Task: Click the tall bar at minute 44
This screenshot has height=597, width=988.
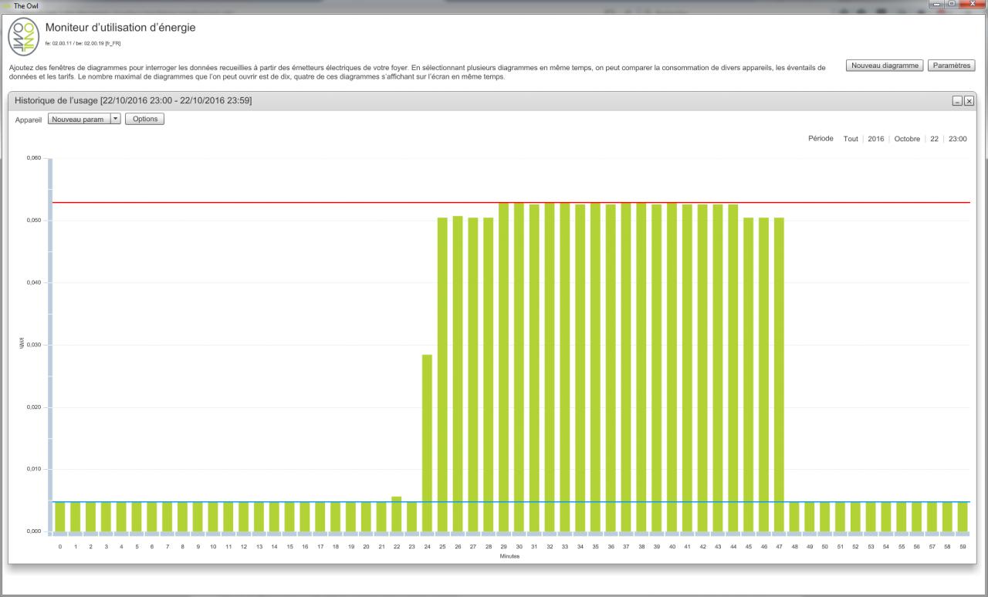Action: [x=733, y=368]
